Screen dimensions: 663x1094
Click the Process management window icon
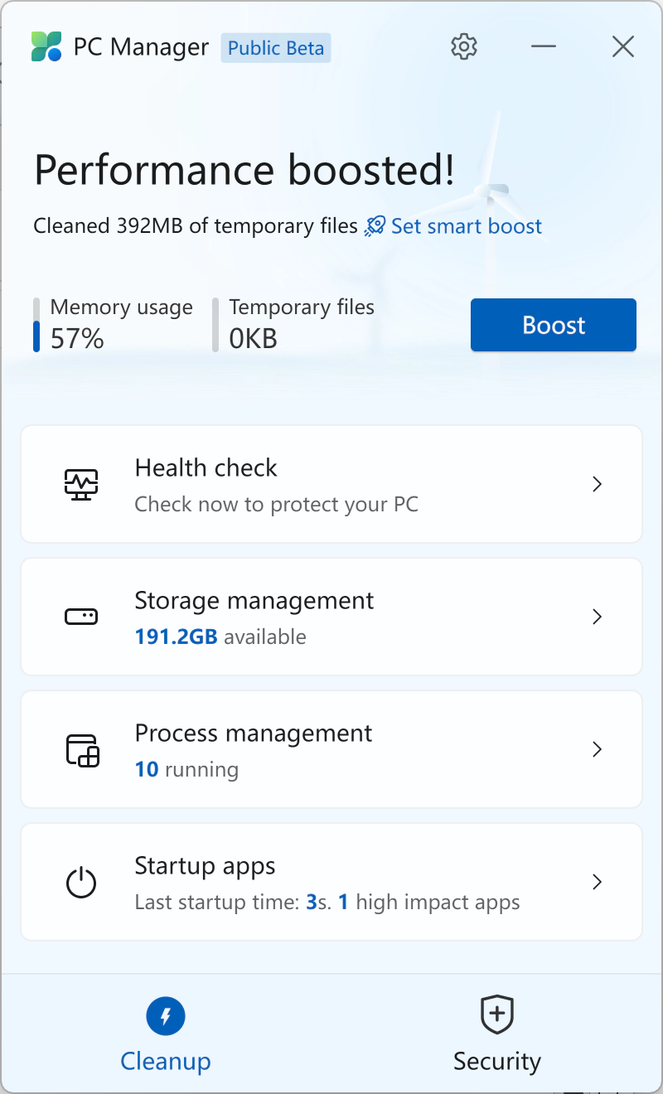(82, 750)
